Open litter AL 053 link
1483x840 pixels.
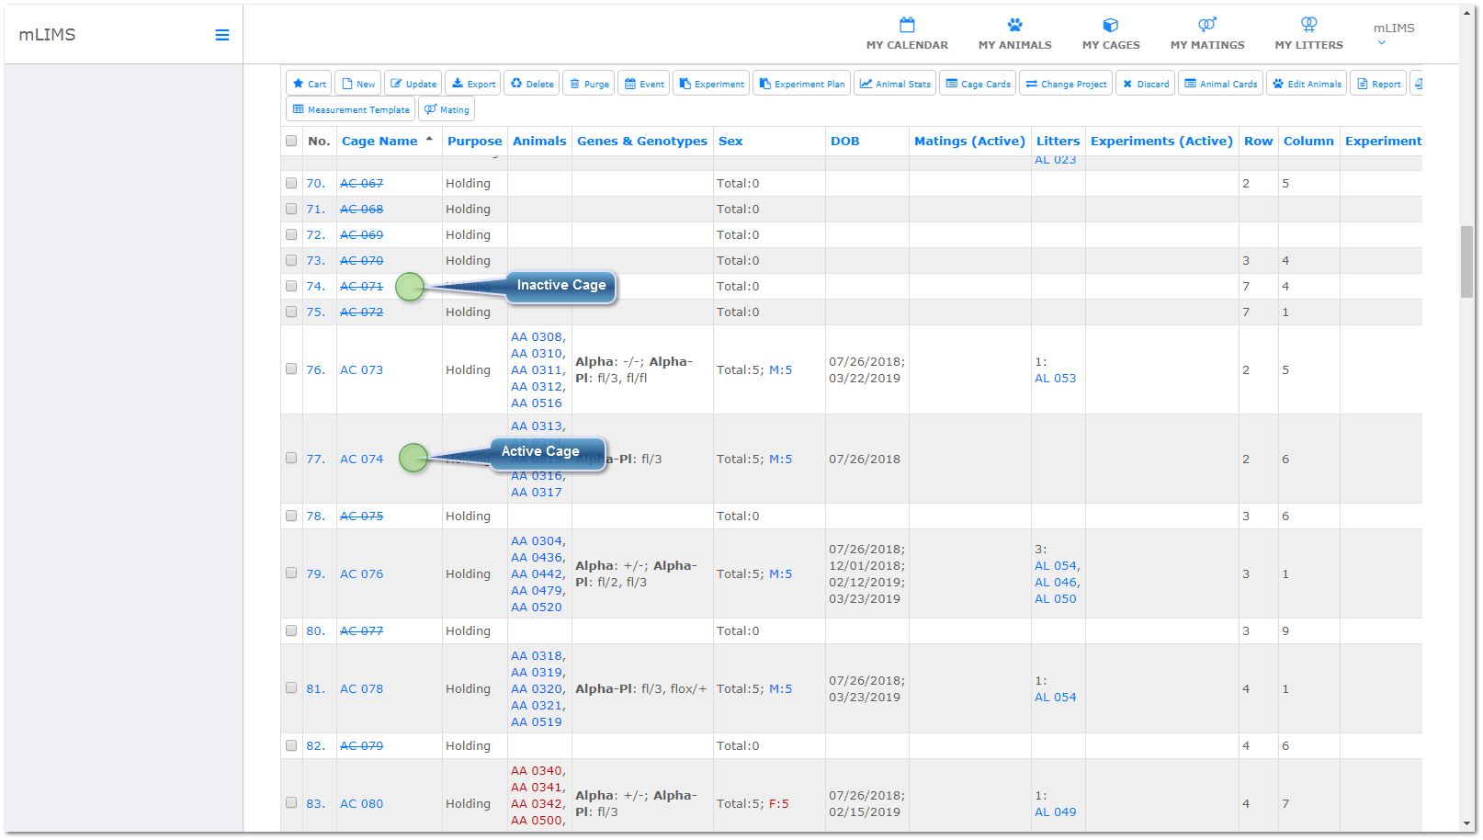click(x=1055, y=378)
